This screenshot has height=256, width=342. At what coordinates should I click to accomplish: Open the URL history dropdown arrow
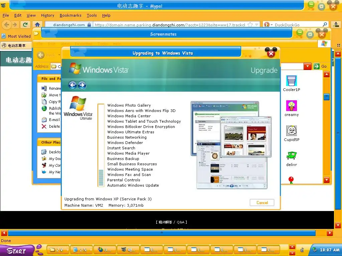point(257,25)
